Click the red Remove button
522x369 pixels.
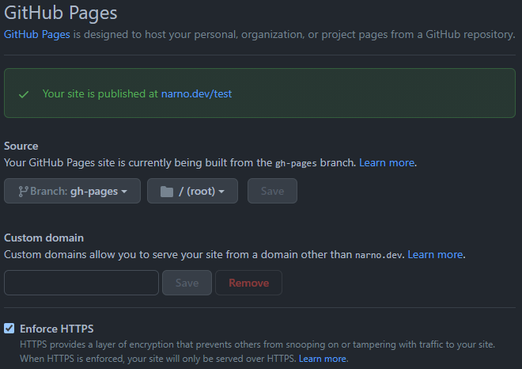[x=248, y=283]
